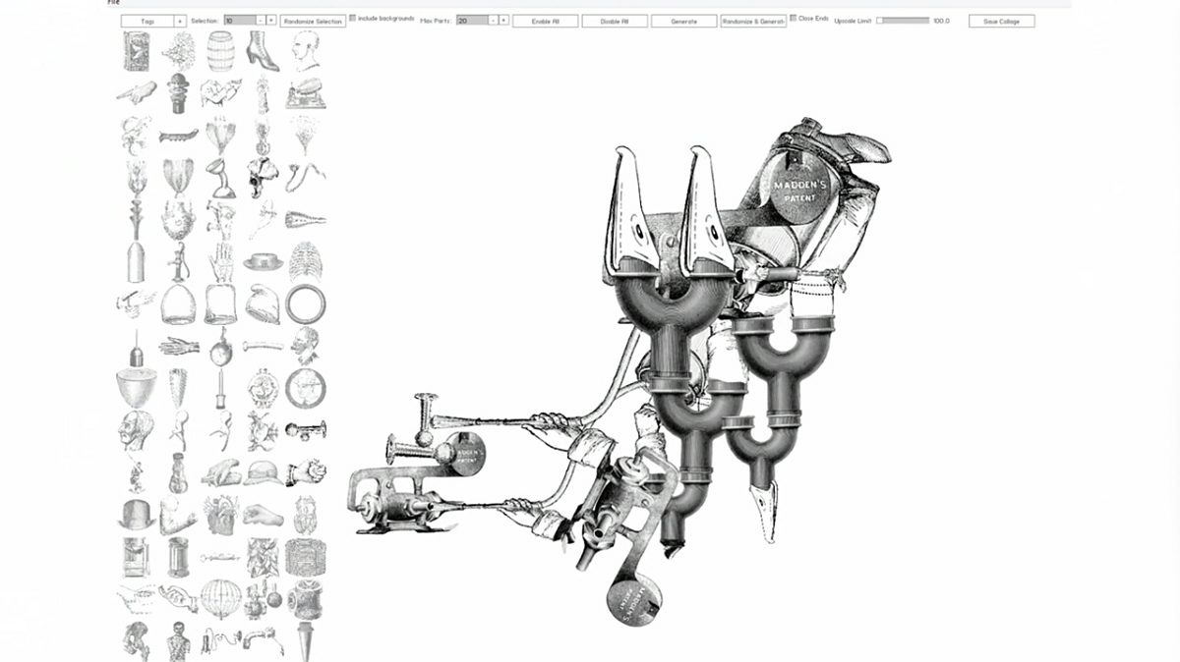Open the Tags dropdown
Image resolution: width=1180 pixels, height=662 pixels.
(x=147, y=21)
